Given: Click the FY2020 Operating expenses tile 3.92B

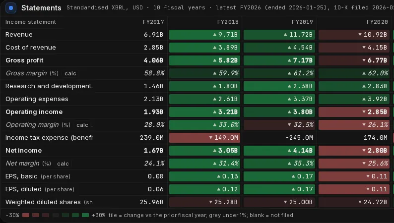Looking at the screenshot, I should (354, 99).
